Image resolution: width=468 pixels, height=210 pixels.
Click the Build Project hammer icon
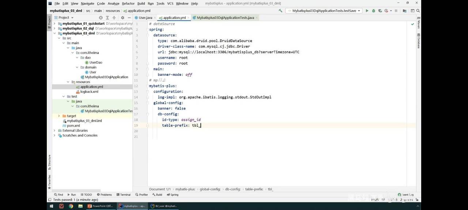coord(280,11)
